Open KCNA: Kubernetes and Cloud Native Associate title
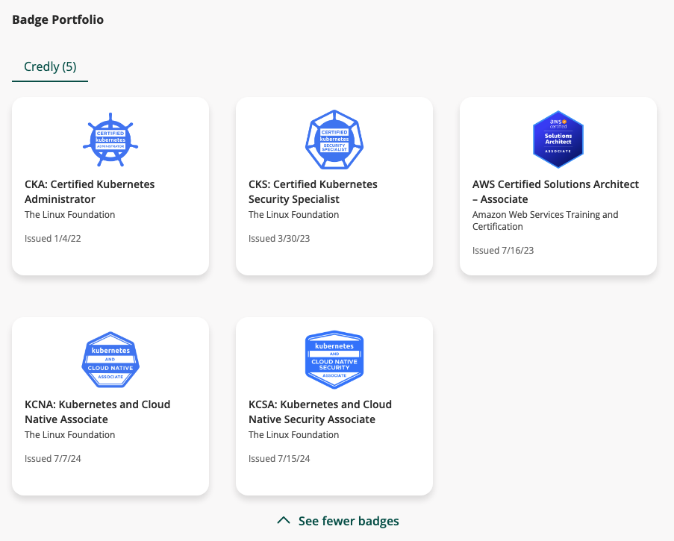 [97, 412]
